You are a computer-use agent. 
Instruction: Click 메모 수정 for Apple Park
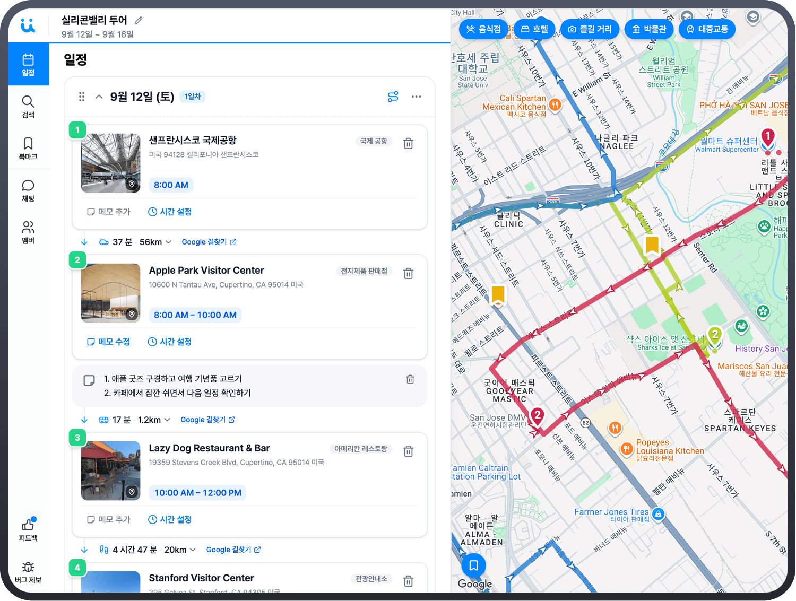109,342
